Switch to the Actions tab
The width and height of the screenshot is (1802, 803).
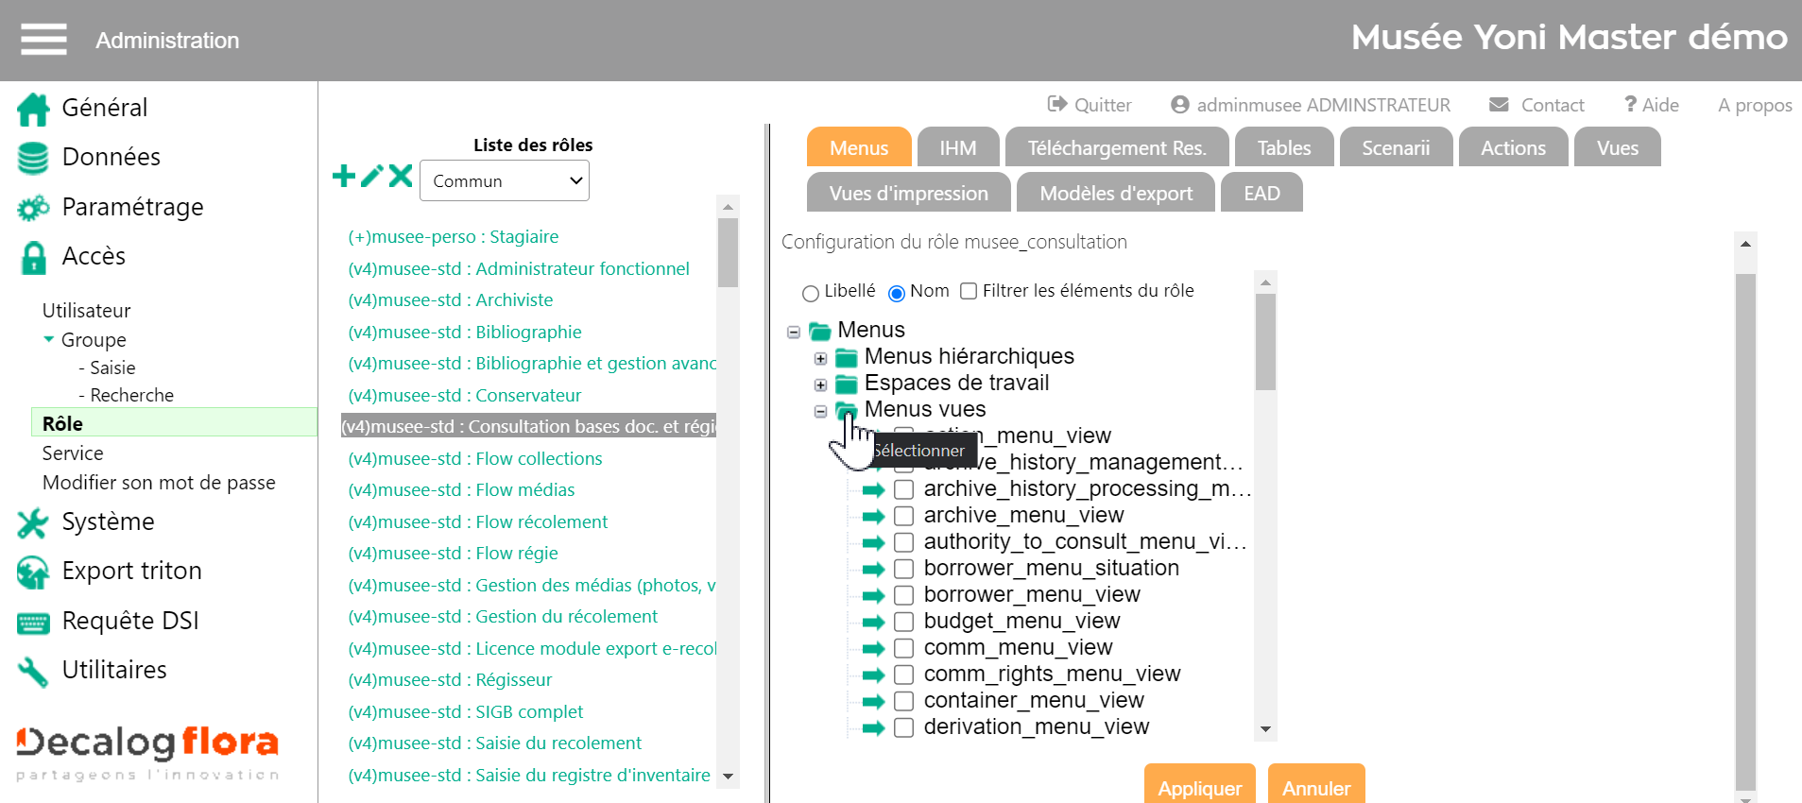pos(1513,147)
